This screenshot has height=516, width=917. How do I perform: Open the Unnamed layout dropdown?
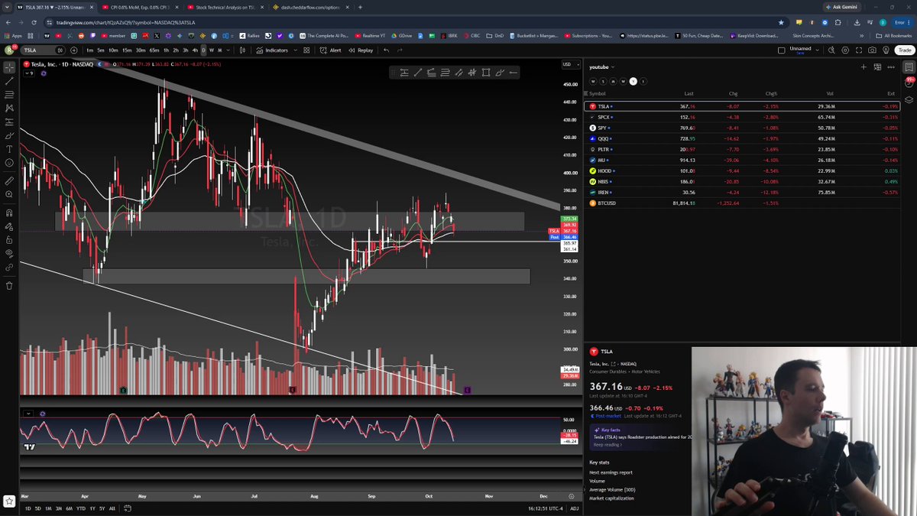[818, 50]
